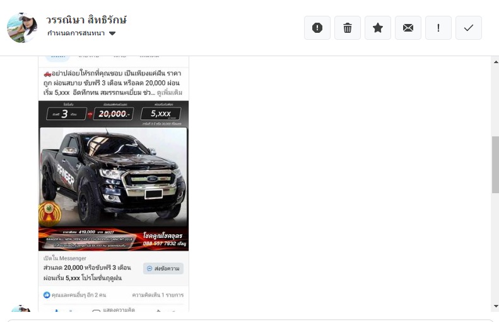Screen dimensions: 499x322
Task: Open the like reactions count
Action: [47, 295]
